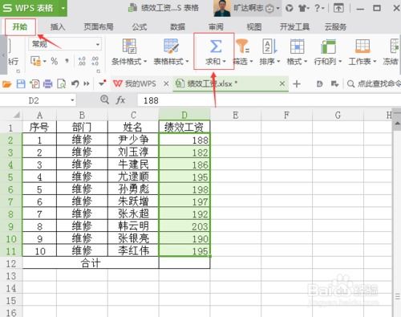Open the 开始 ribbon tab
This screenshot has height=317, width=401.
point(20,26)
